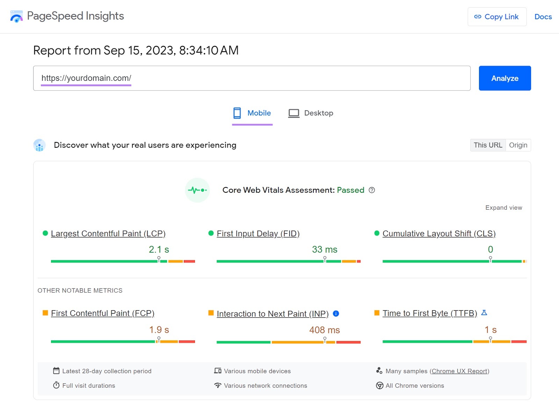Click the CLS distribution bar
The image size is (559, 407).
point(455,261)
